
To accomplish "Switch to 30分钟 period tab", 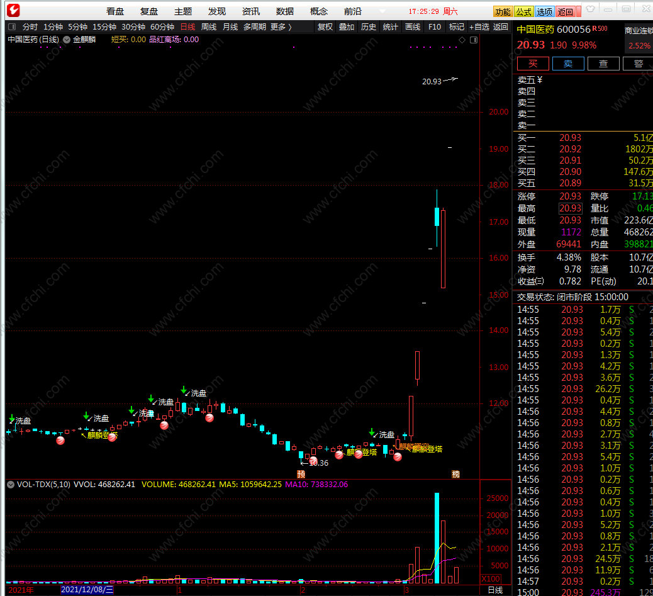I will (133, 27).
